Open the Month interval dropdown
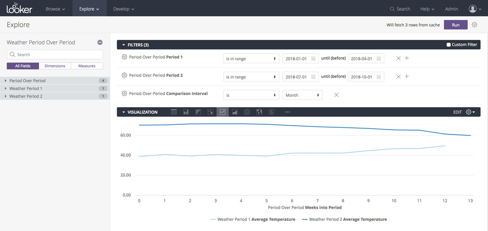Image resolution: width=488 pixels, height=231 pixels. pos(302,95)
